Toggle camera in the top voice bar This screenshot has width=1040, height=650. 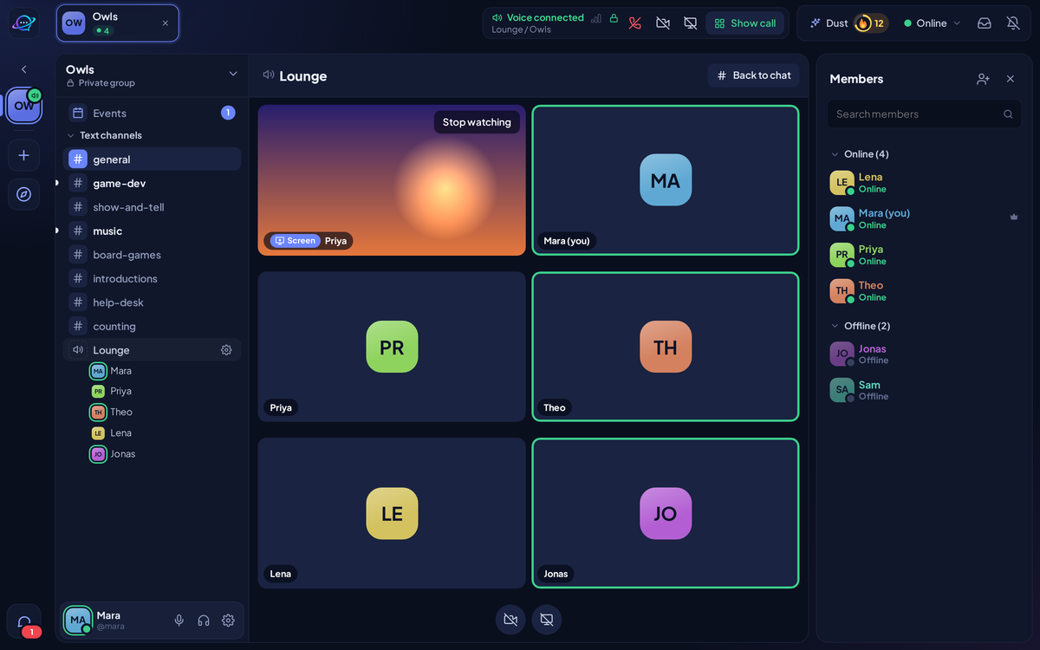[x=663, y=23]
